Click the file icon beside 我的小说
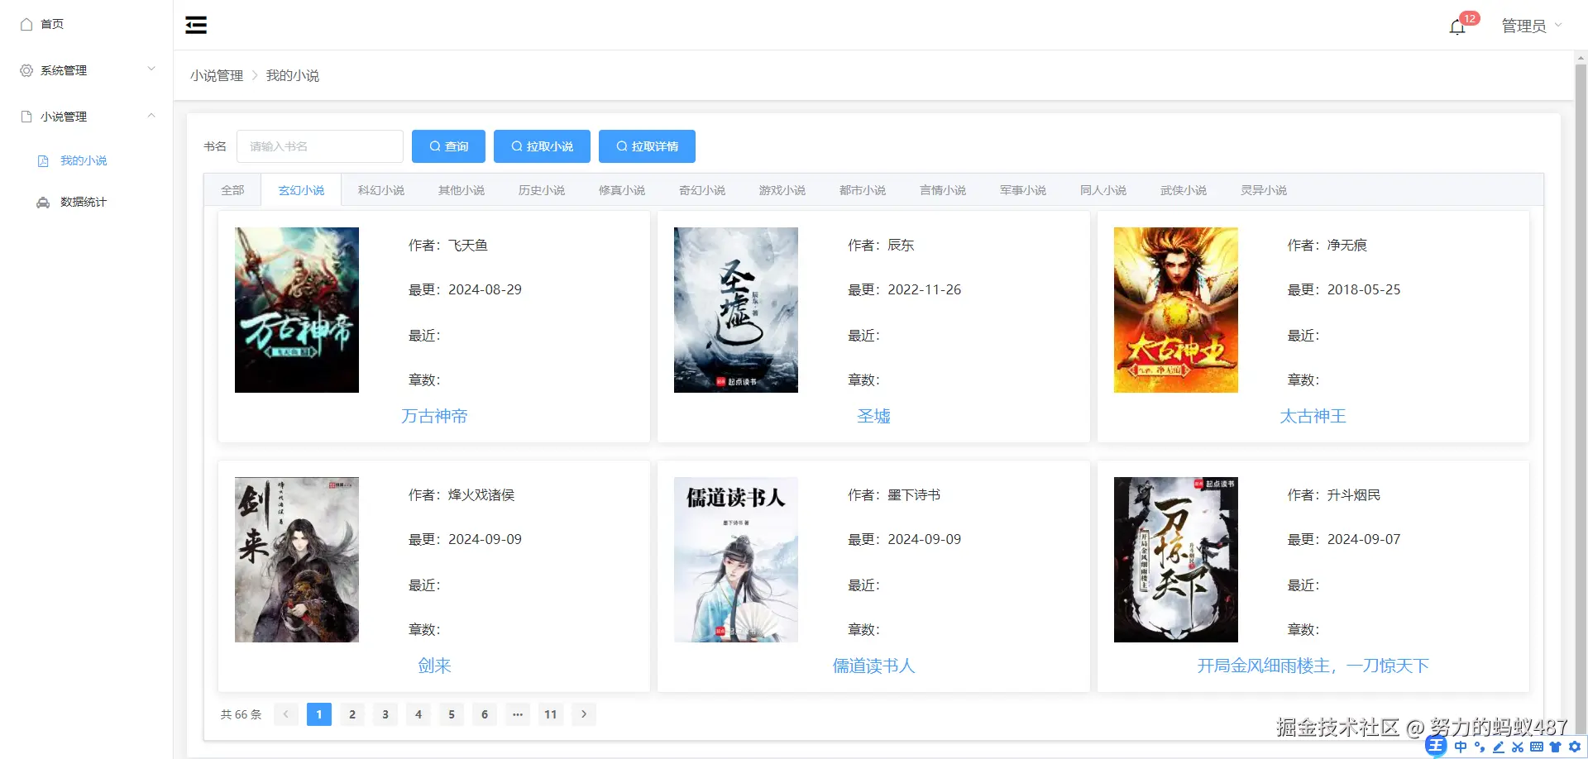Image resolution: width=1588 pixels, height=759 pixels. coord(43,161)
